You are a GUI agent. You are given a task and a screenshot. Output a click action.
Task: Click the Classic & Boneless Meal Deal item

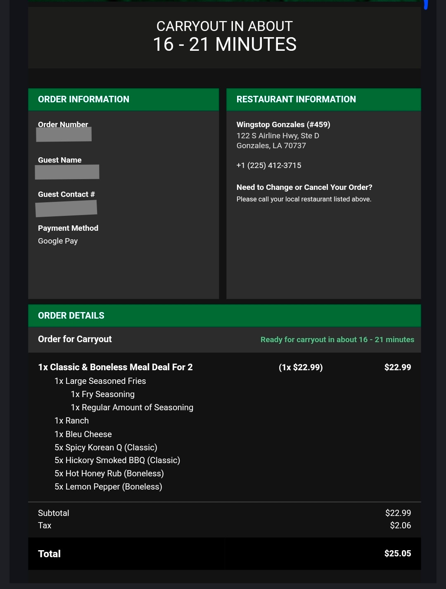click(x=115, y=367)
